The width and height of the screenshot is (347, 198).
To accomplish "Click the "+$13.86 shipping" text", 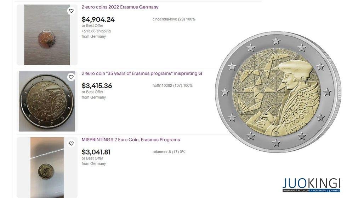I will tap(96, 31).
